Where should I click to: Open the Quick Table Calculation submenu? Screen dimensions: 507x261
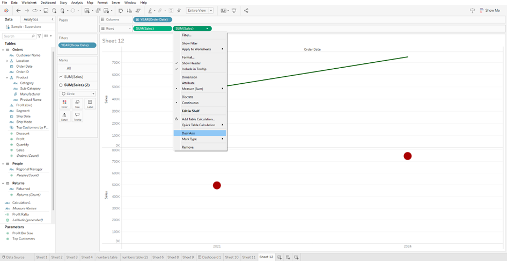[x=200, y=125]
